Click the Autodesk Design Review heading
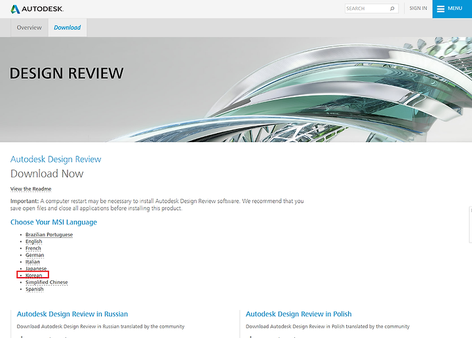 [56, 159]
